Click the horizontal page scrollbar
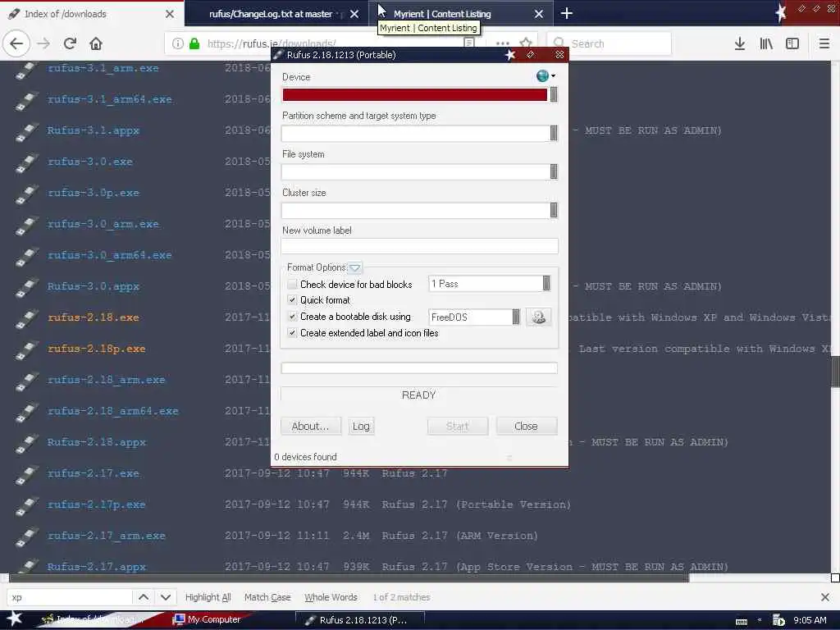The width and height of the screenshot is (840, 630). (x=348, y=577)
